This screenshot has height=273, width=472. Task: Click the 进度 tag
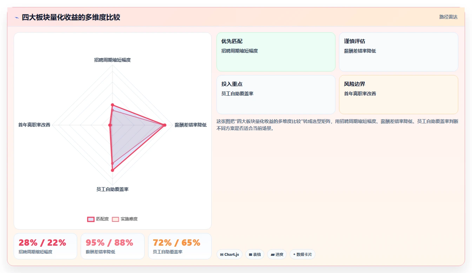[277, 254]
